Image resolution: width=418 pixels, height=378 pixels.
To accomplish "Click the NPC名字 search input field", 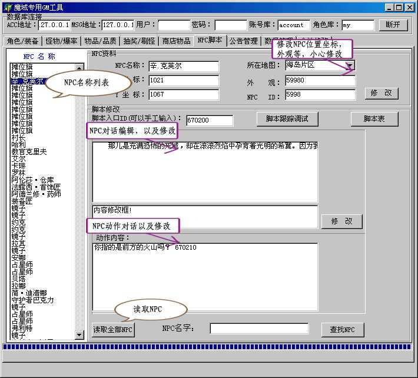I will (x=259, y=329).
